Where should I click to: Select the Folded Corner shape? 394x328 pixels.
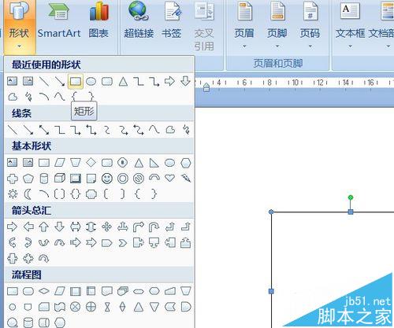[91, 179]
